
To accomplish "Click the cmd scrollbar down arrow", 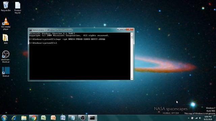I will 132,79.
